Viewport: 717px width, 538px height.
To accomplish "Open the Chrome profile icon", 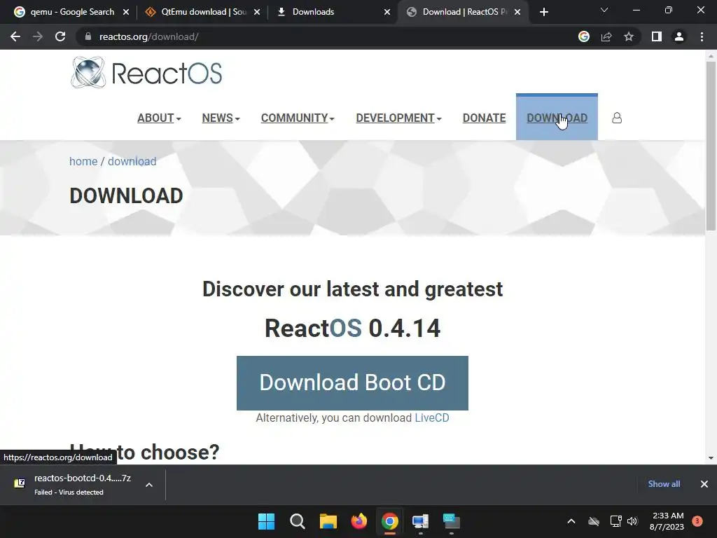I will (679, 36).
